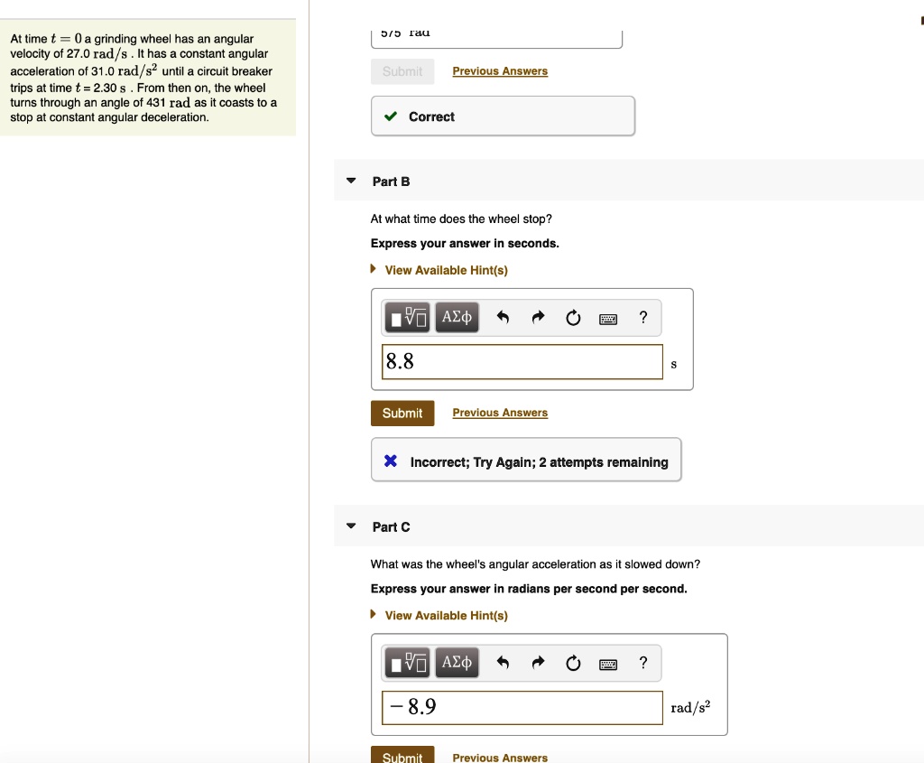Collapse the Part B section

(351, 181)
